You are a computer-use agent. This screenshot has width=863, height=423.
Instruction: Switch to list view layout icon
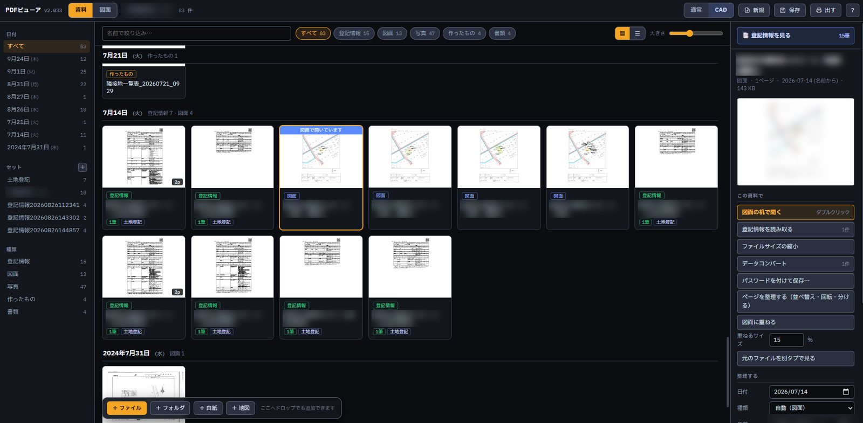click(638, 33)
